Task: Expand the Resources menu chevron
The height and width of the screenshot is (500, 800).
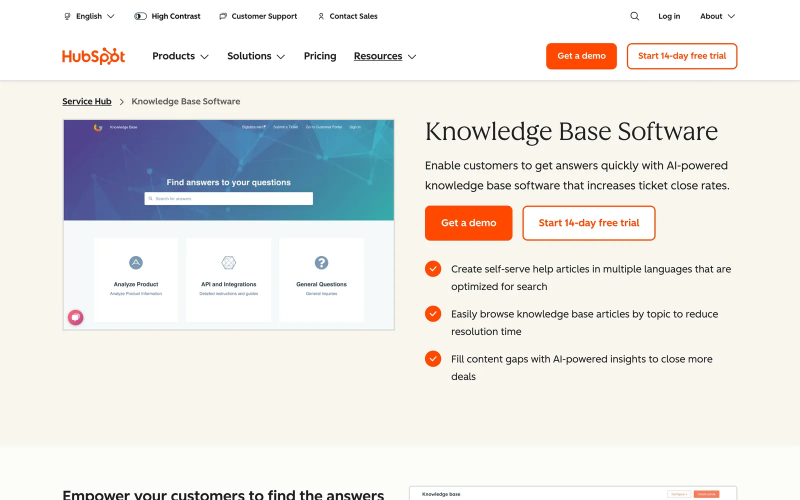Action: tap(412, 56)
